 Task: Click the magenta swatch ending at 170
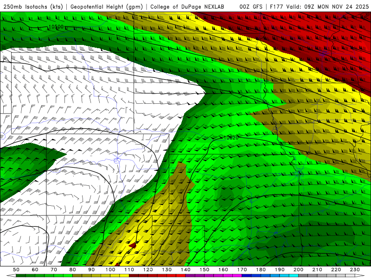tap(237, 276)
